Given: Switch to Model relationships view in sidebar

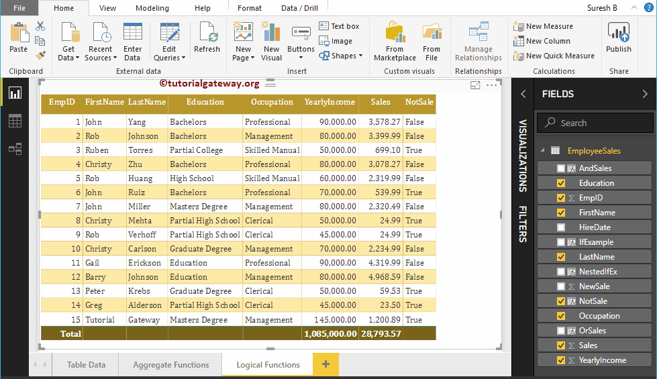Looking at the screenshot, I should (x=15, y=149).
